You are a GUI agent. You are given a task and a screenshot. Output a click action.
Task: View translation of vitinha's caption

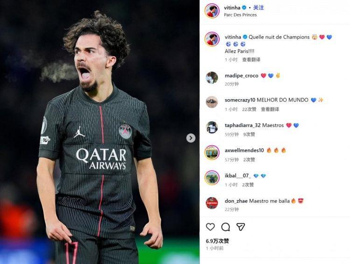252,60
